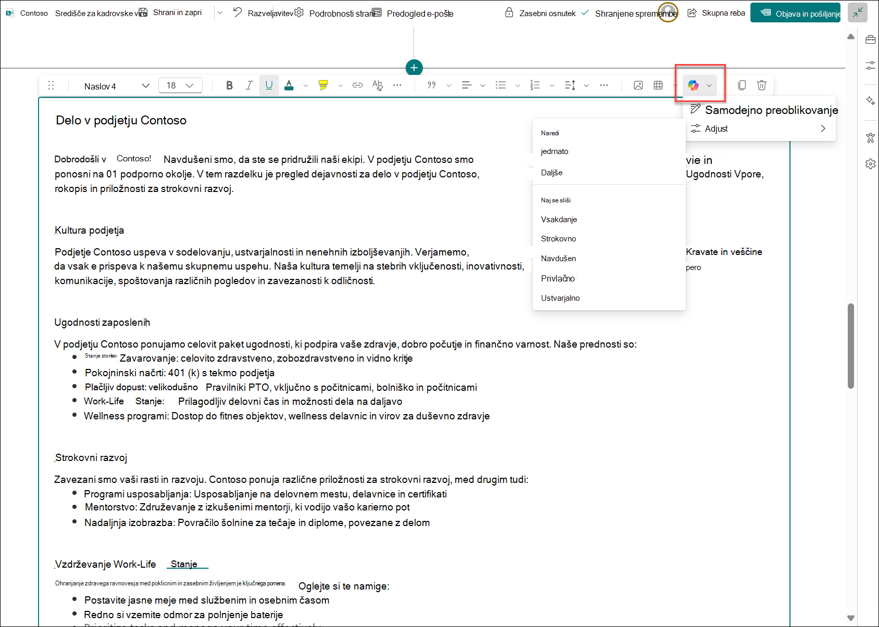This screenshot has height=627, width=879.
Task: Click the Contoso site logo icon
Action: coord(10,13)
